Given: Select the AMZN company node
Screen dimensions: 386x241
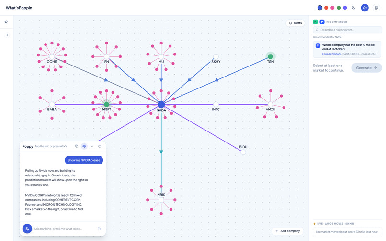Looking at the screenshot, I should click(271, 105).
